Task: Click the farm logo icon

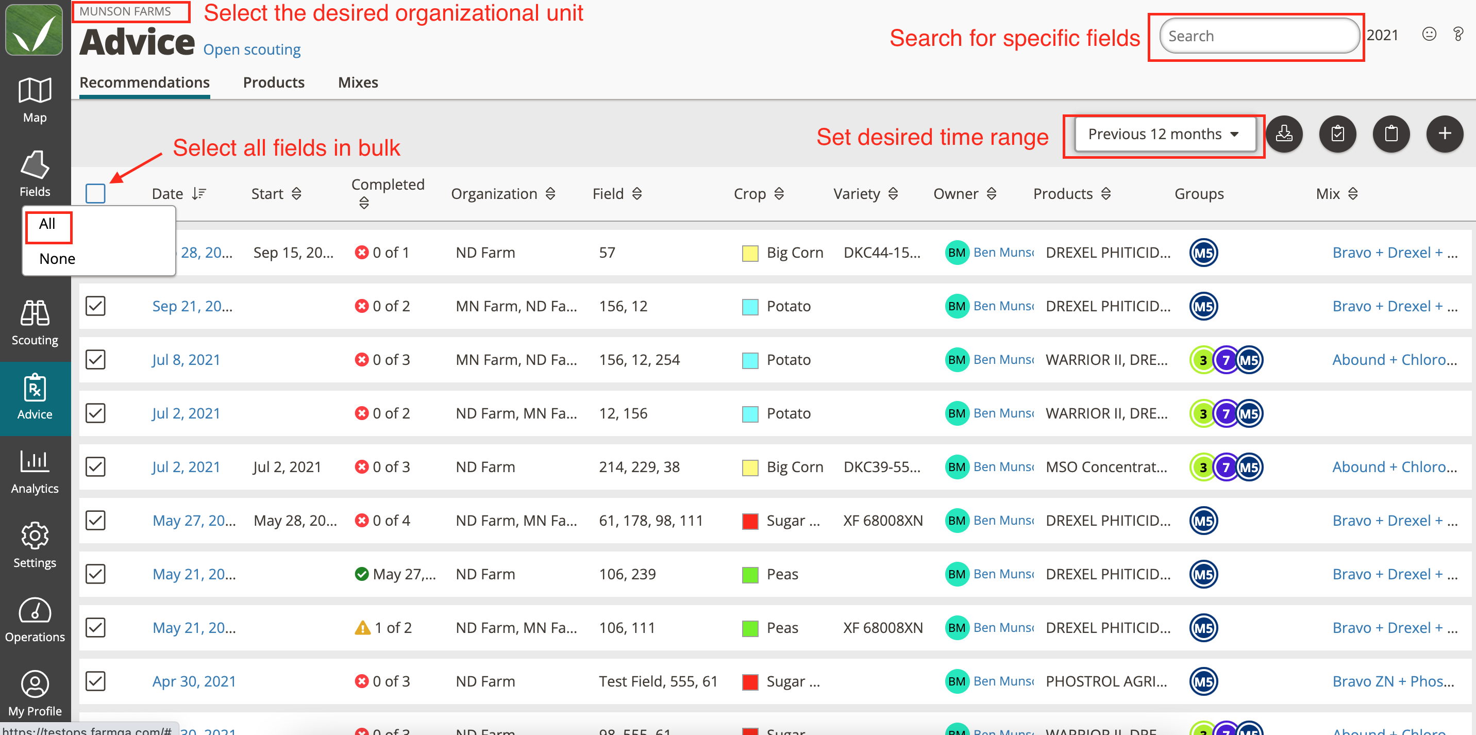Action: pos(35,30)
